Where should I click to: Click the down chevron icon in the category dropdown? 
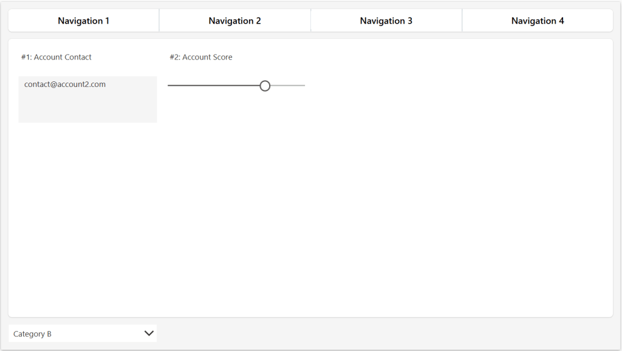(x=149, y=333)
